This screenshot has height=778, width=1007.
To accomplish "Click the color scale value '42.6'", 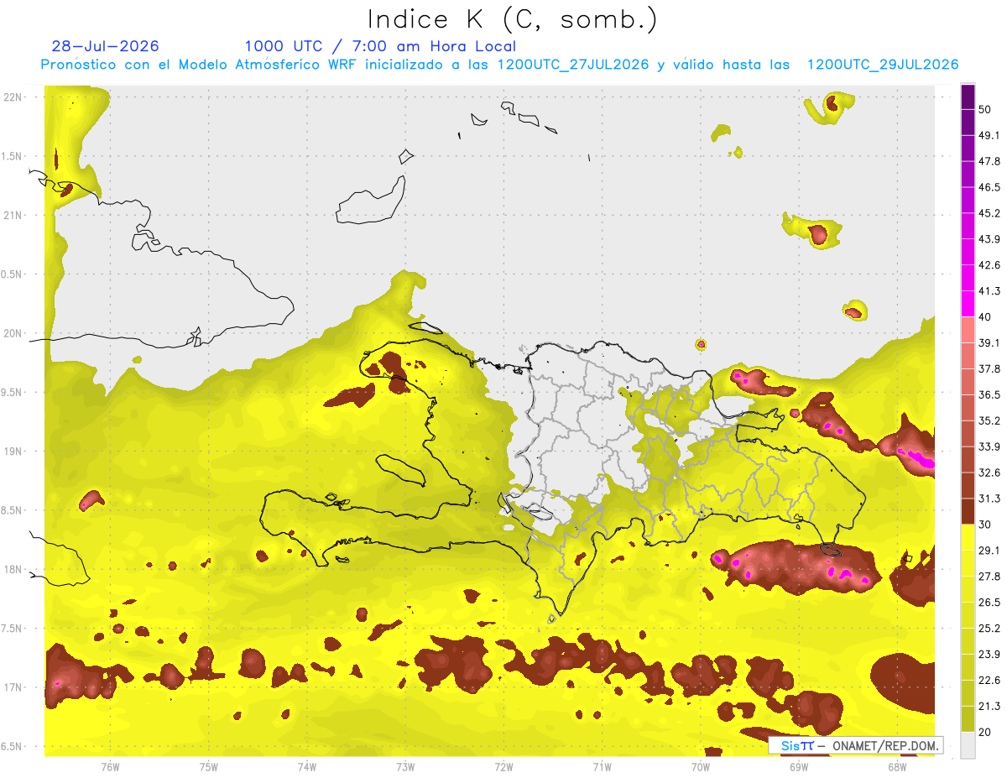I will pyautogui.click(x=989, y=264).
